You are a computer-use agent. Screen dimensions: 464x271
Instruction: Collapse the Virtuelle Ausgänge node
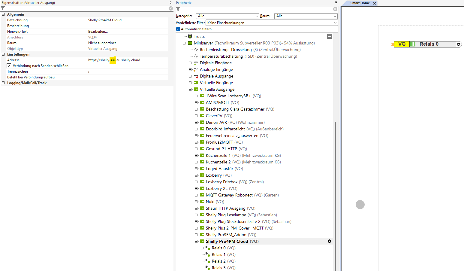[x=190, y=89]
